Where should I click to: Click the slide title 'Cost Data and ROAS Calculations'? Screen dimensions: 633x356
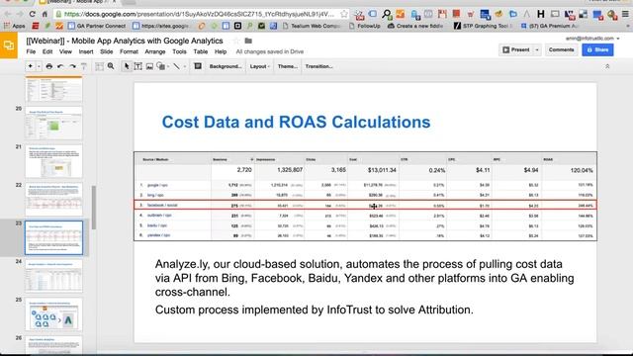click(x=296, y=122)
